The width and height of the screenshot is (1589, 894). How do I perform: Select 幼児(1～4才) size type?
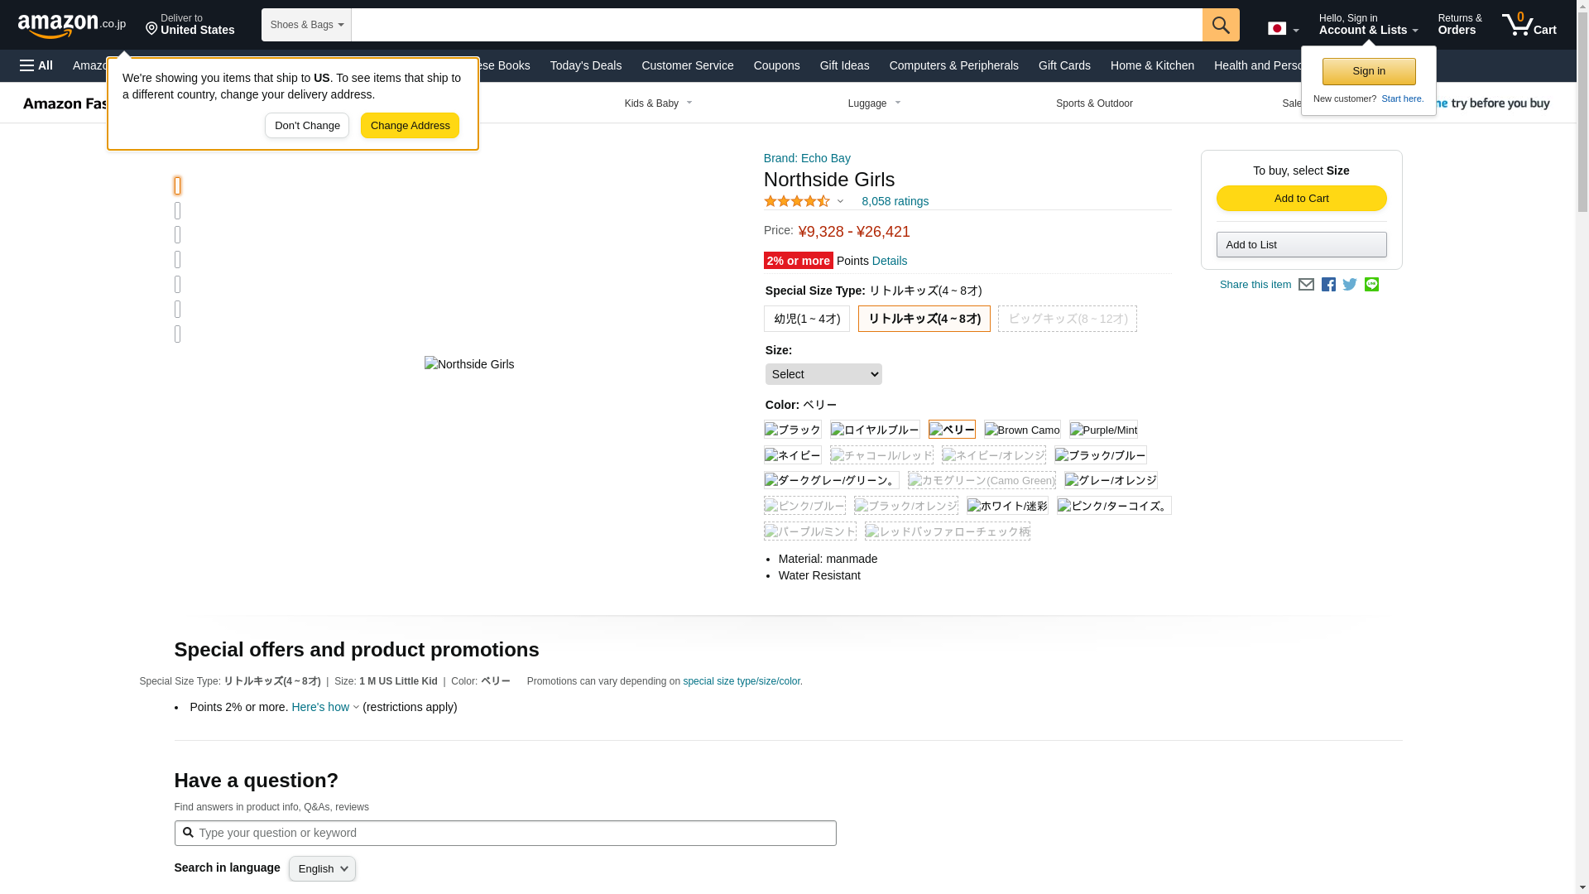click(806, 319)
